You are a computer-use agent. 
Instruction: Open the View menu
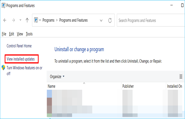click(20, 34)
